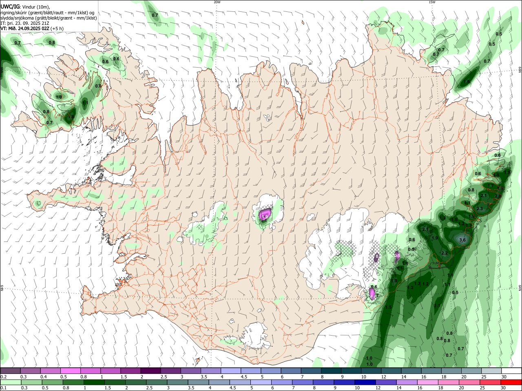Click the purple snowfall area on the central glacier
The image size is (522, 391).
pyautogui.click(x=265, y=213)
